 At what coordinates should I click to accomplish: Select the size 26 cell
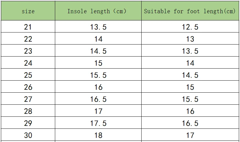[x=28, y=87]
